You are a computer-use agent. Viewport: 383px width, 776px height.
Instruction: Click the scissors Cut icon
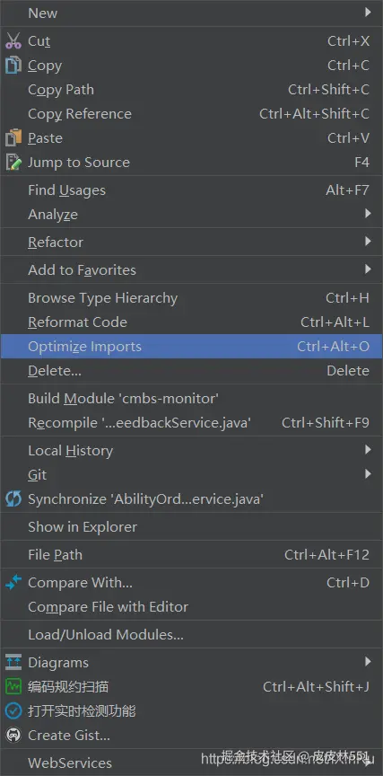point(13,41)
